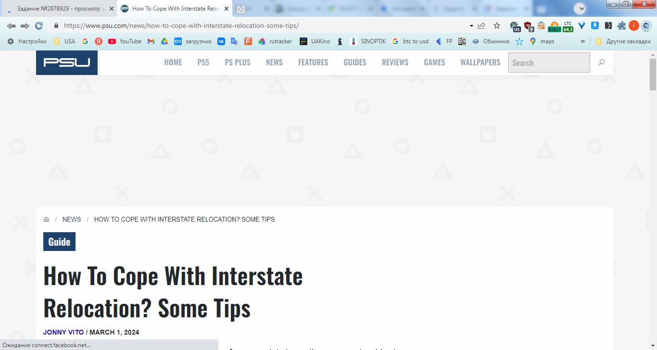The width and height of the screenshot is (657, 350).
Task: Select the 'How To Cope With Interstate' tab
Action: (175, 9)
